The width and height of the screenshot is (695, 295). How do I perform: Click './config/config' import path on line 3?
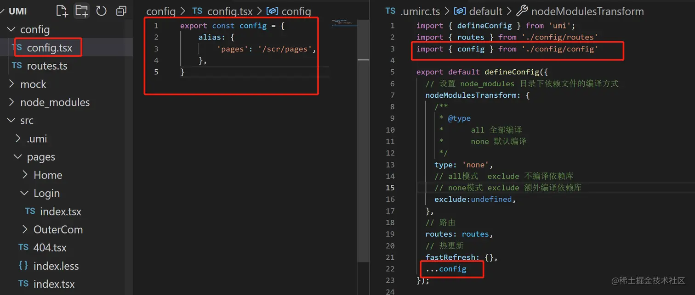click(559, 49)
